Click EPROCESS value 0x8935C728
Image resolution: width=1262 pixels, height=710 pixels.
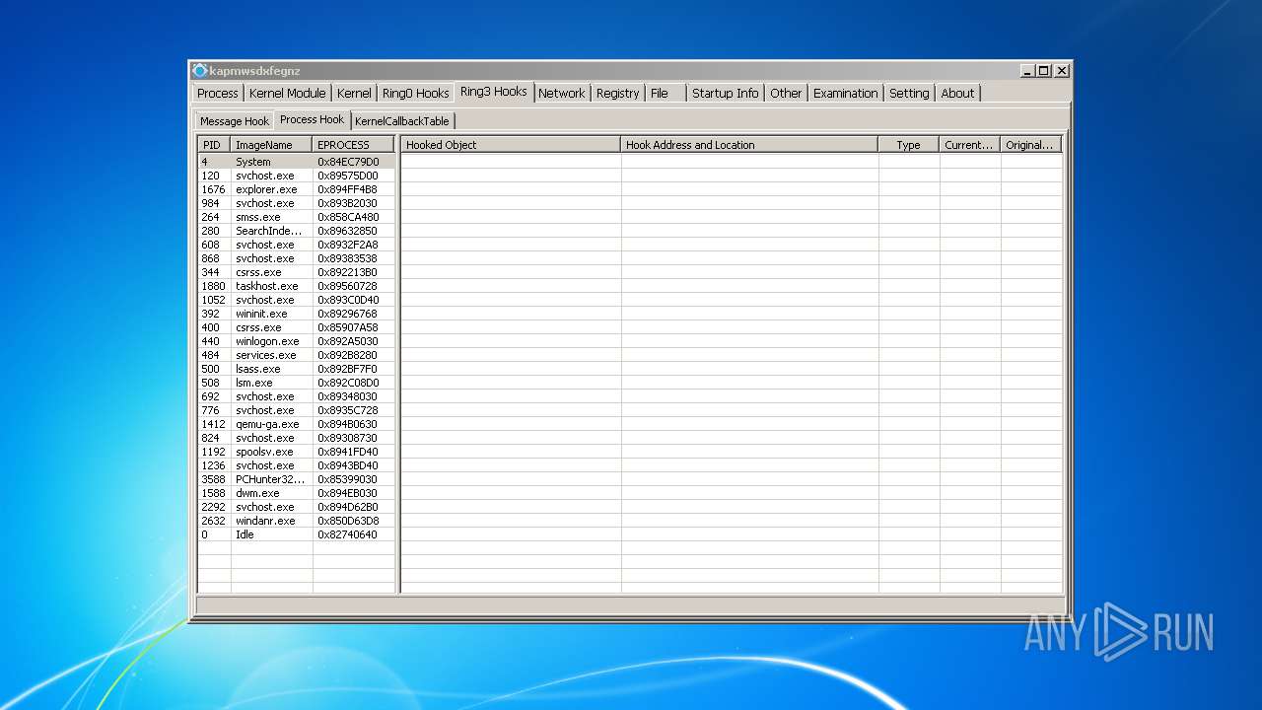(x=348, y=410)
